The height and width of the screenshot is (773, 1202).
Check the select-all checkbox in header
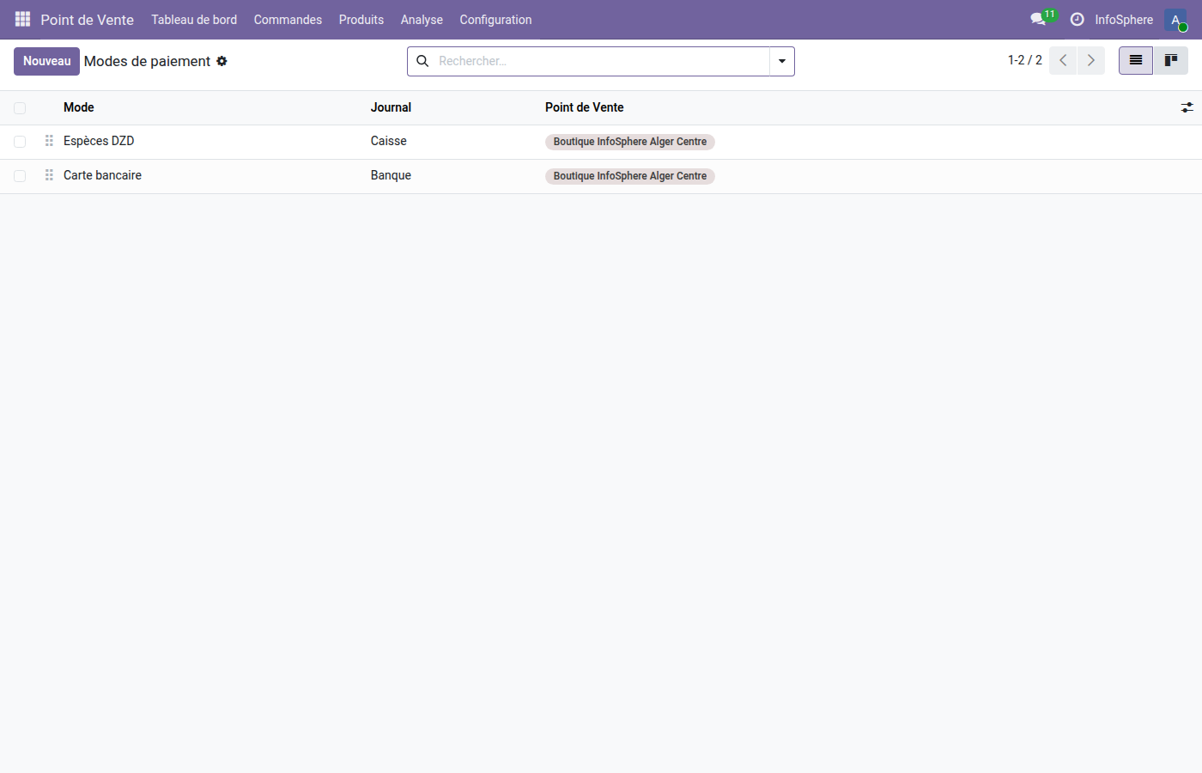click(20, 107)
